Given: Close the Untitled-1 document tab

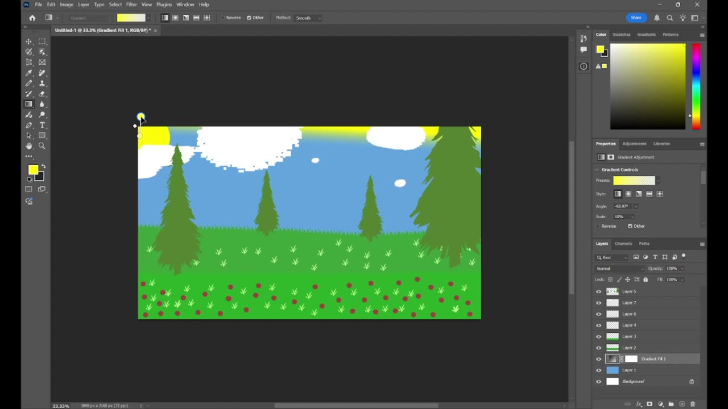Looking at the screenshot, I should (x=155, y=30).
